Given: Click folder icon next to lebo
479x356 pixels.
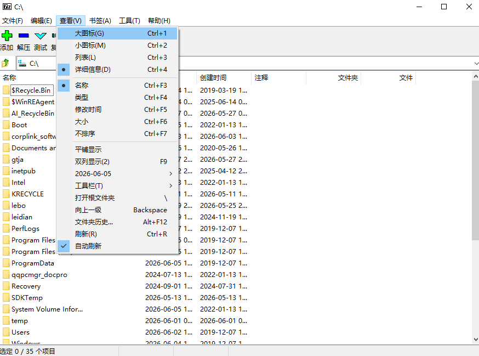Looking at the screenshot, I should point(6,206).
